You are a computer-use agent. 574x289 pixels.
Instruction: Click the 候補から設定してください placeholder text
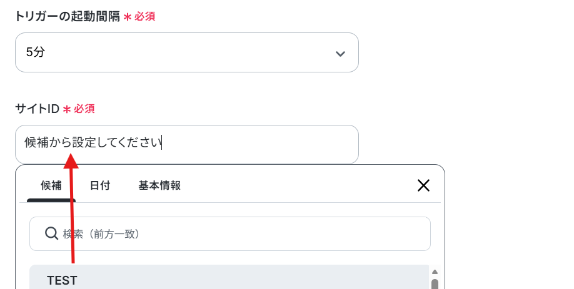click(93, 142)
